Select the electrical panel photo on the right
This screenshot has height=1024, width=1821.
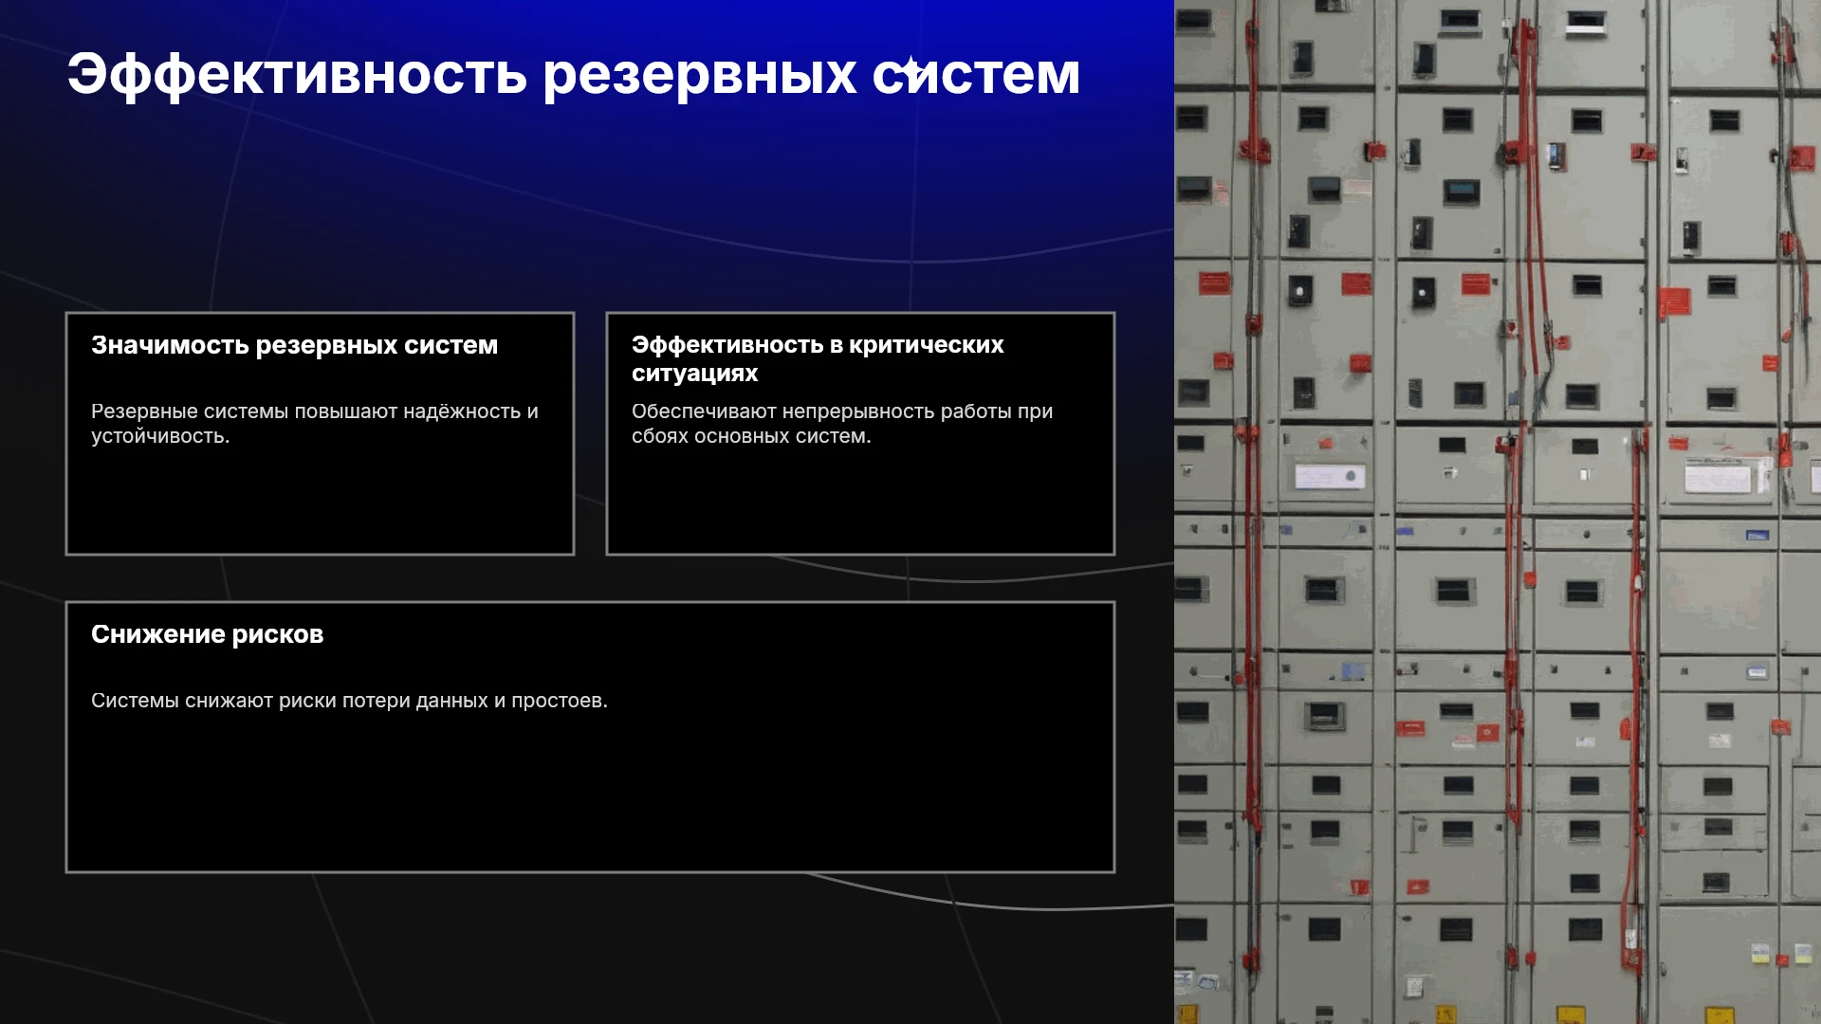tap(1498, 512)
